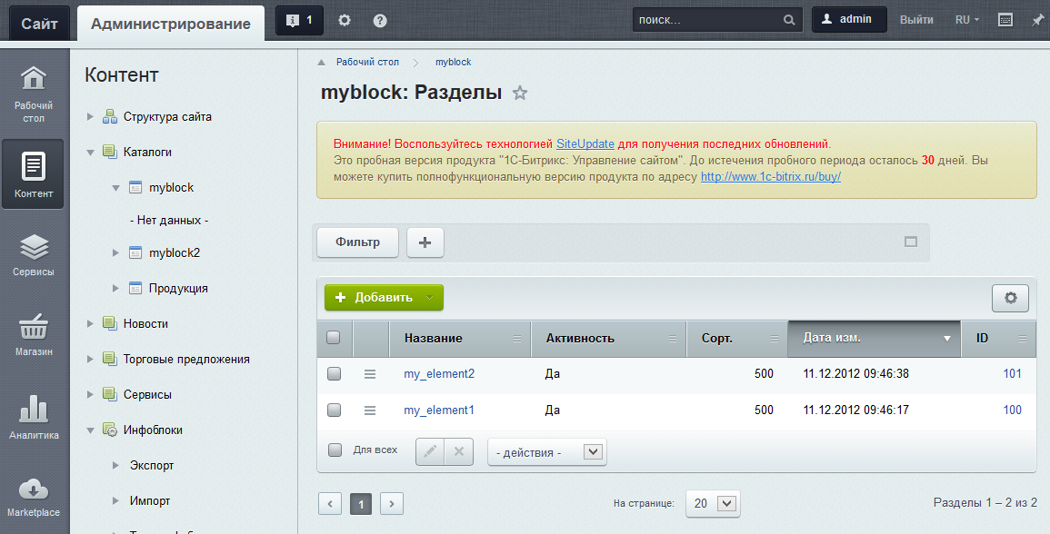Image resolution: width=1050 pixels, height=534 pixels.
Task: Open Контент sidebar section
Action: tap(34, 174)
